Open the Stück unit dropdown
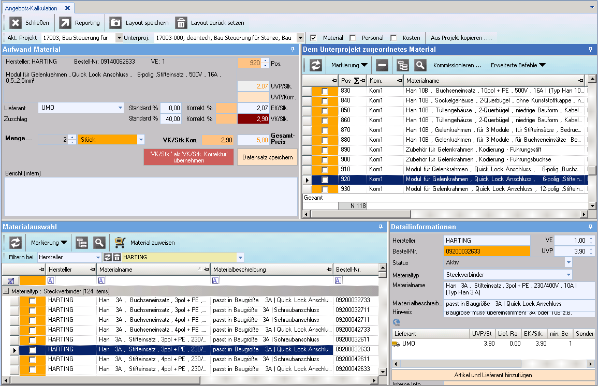 click(x=140, y=140)
